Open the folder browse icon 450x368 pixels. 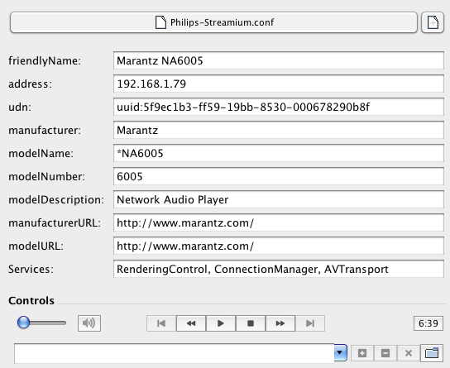coord(432,353)
